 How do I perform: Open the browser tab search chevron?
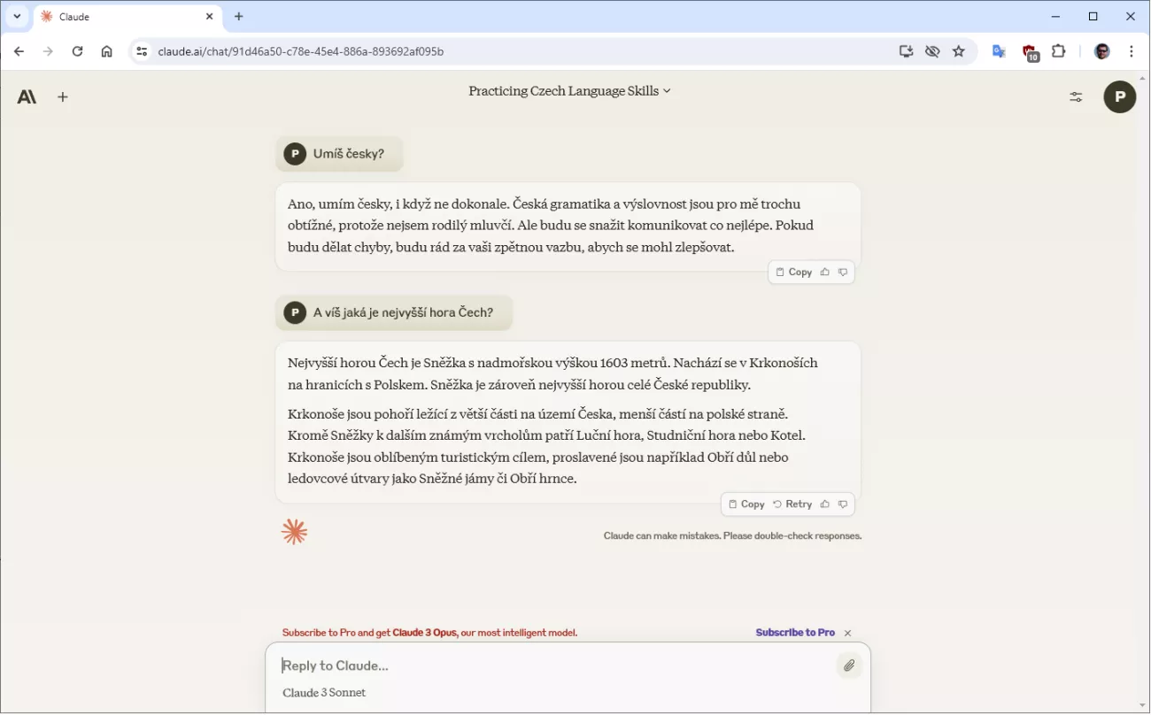17,16
